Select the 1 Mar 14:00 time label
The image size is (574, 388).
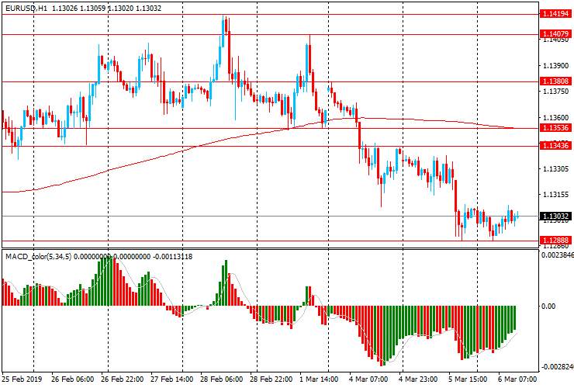tap(319, 379)
